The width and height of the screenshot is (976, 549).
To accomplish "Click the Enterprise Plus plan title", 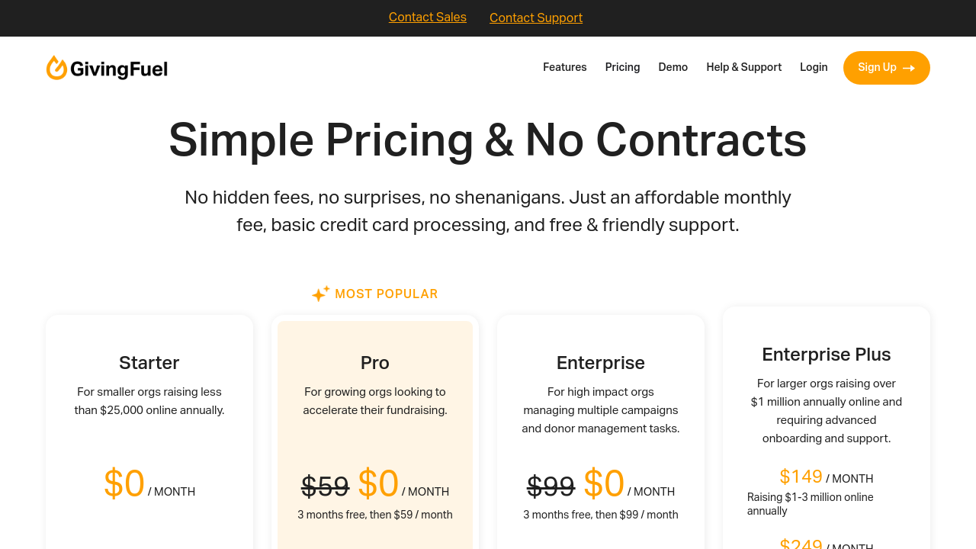I will (827, 355).
